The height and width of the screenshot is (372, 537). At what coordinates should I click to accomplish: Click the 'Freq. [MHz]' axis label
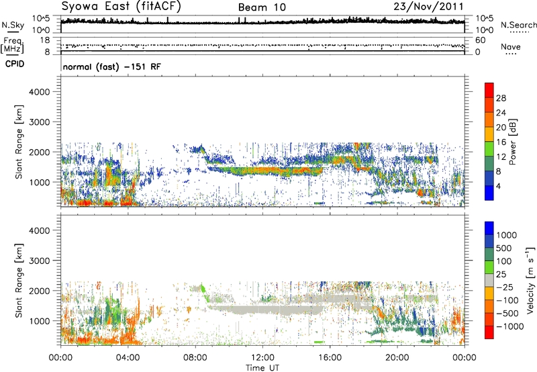pyautogui.click(x=12, y=46)
